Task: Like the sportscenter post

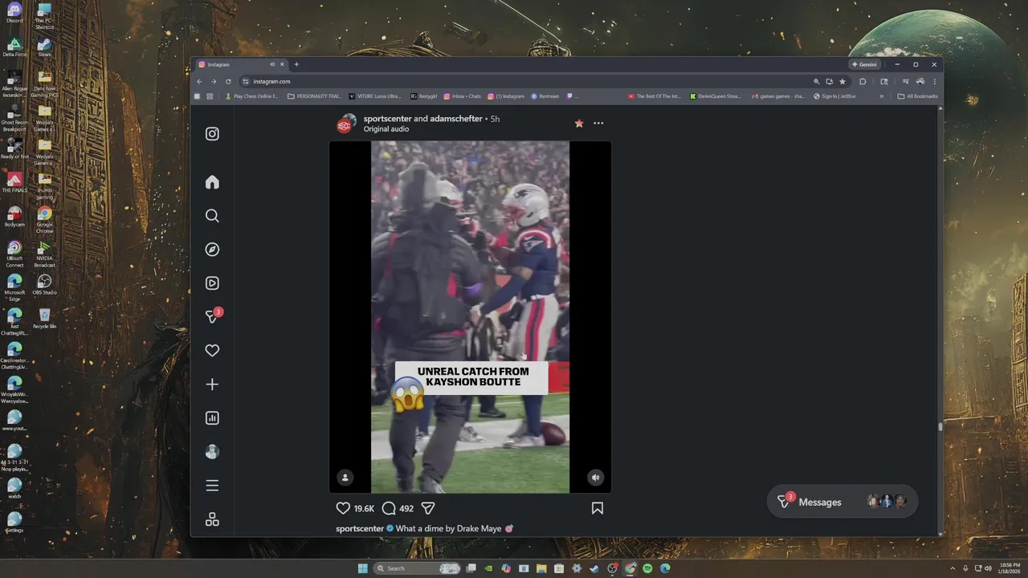Action: (343, 508)
